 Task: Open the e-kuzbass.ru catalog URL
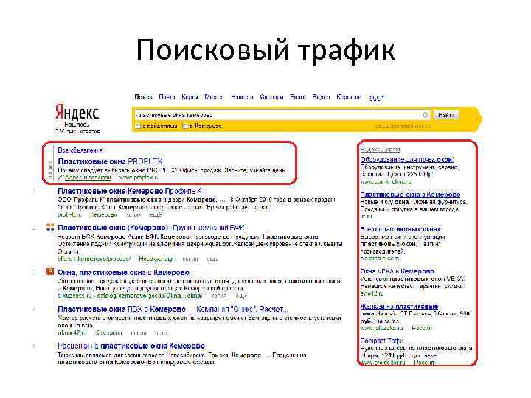tap(130, 296)
